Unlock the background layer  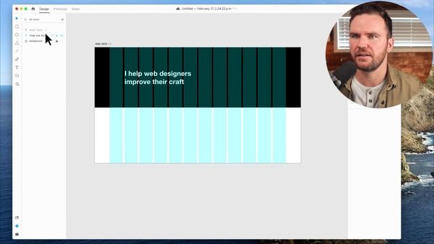(57, 41)
